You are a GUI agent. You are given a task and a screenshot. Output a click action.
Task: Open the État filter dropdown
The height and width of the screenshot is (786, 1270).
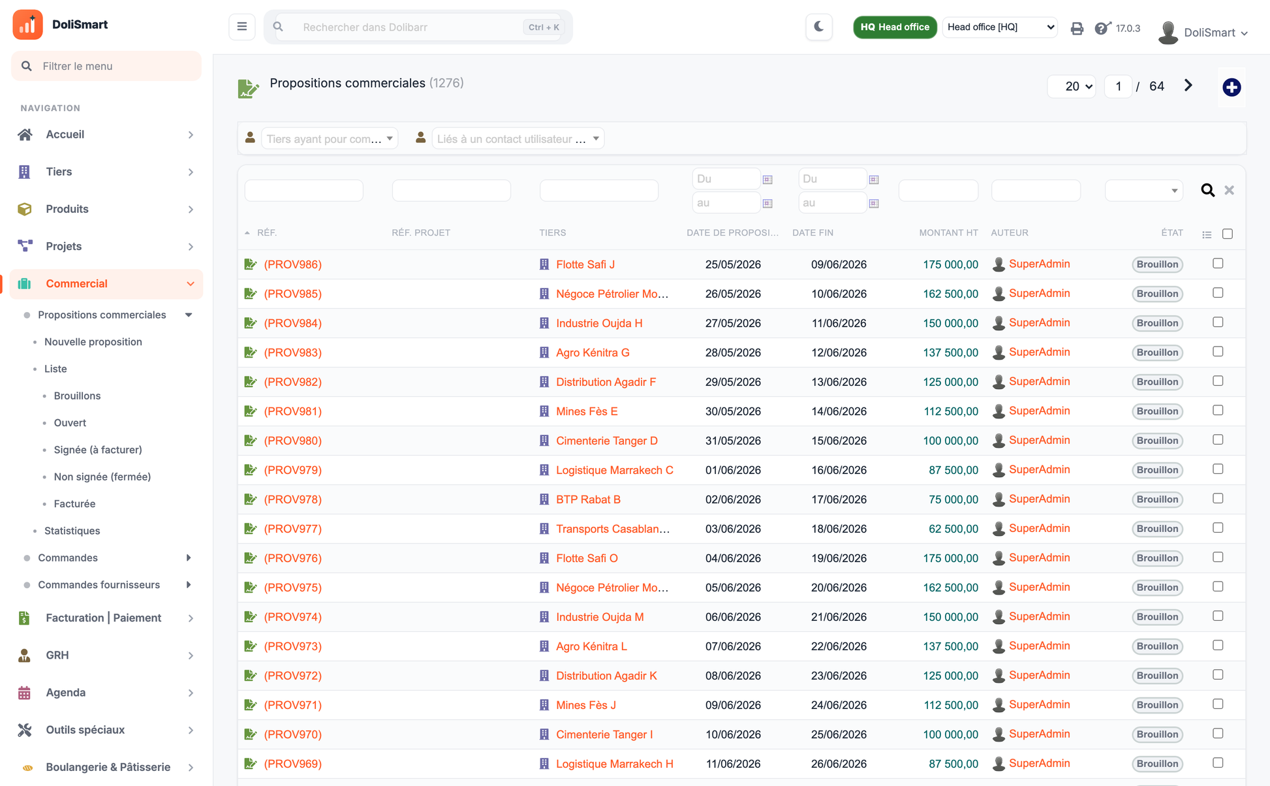1144,191
